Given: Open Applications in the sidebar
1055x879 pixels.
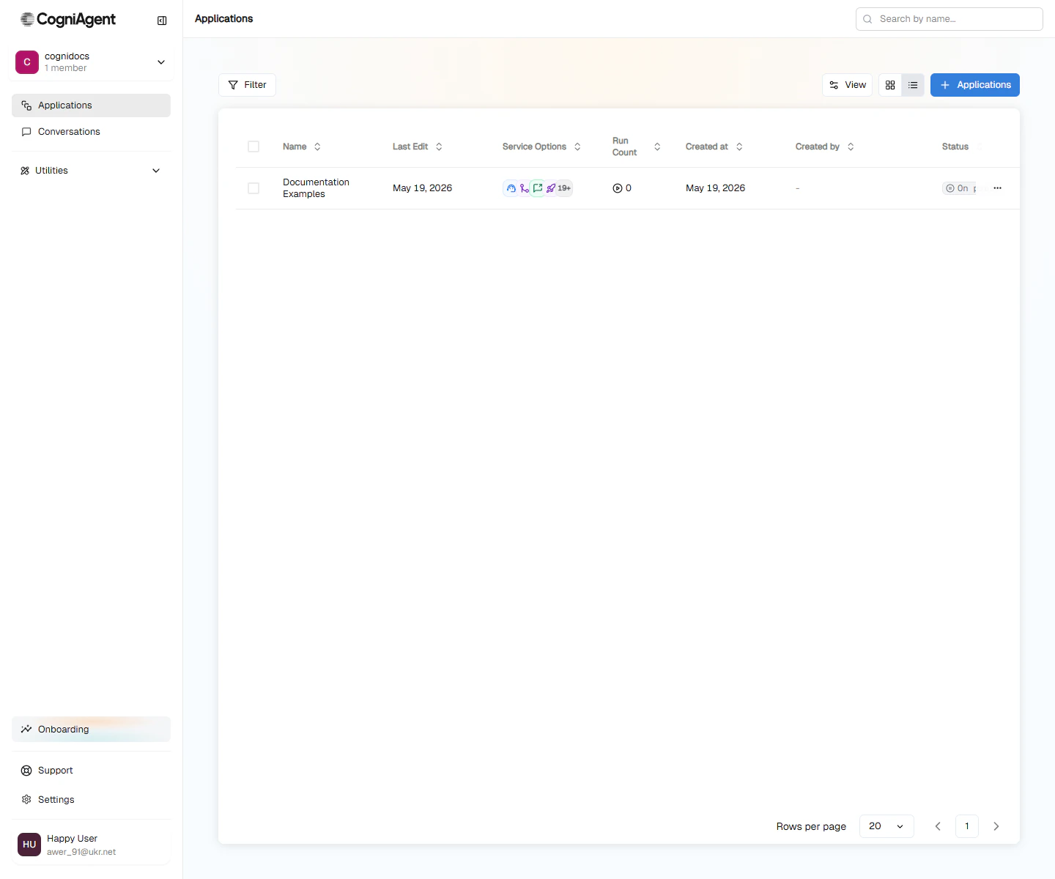Looking at the screenshot, I should 91,105.
